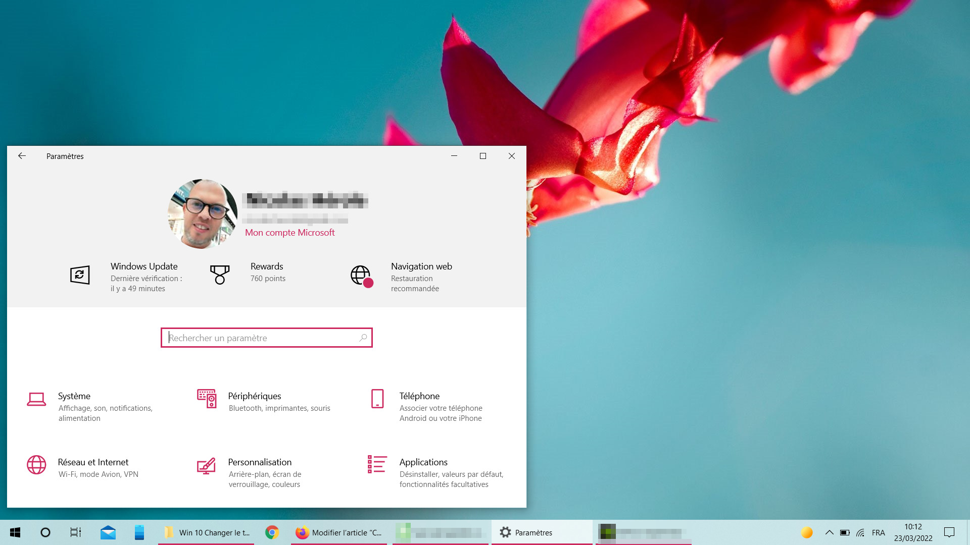Select the "Applications" category title

point(423,462)
